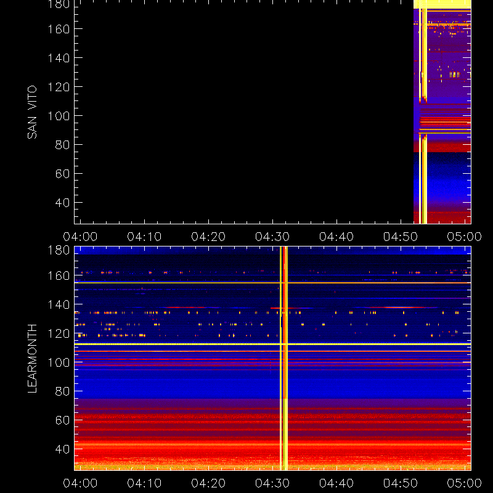This screenshot has width=493, height=493.
Task: Pick the 60 tick label on Learmonth axis
Action: pos(62,420)
